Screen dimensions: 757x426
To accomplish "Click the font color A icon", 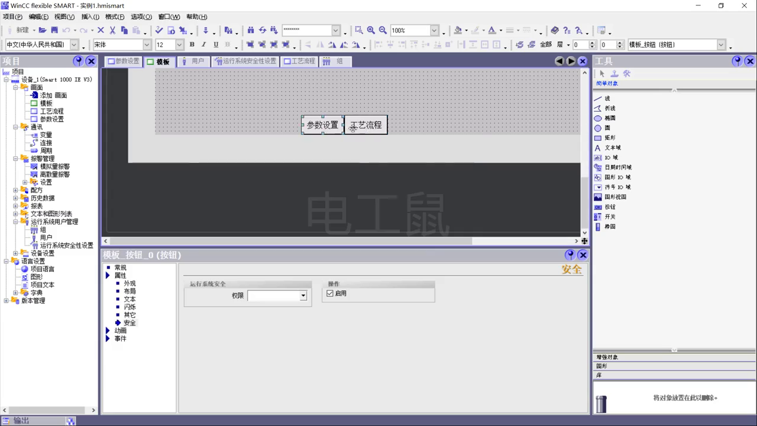I will pos(491,30).
